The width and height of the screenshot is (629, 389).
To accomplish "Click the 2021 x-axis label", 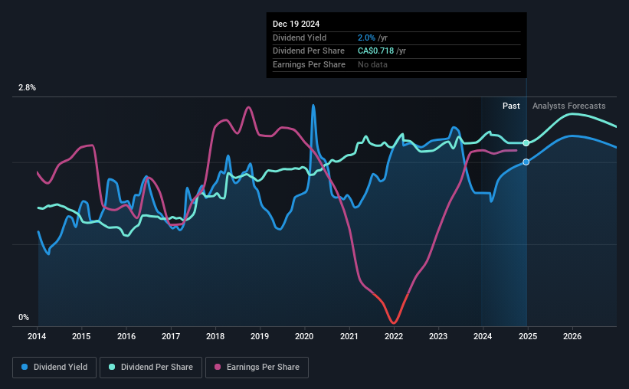I will point(349,336).
